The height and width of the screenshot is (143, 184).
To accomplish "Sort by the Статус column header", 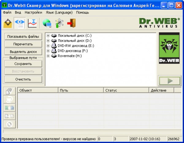I will point(126,90).
